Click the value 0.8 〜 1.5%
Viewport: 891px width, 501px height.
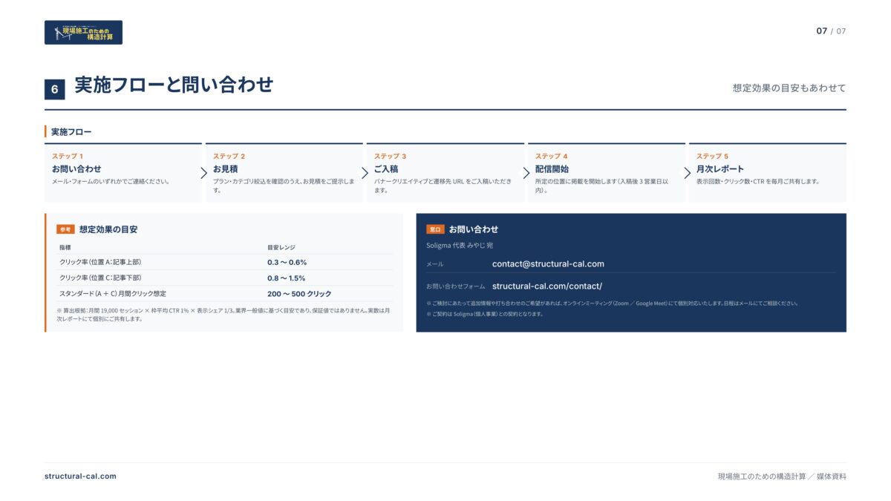point(287,278)
